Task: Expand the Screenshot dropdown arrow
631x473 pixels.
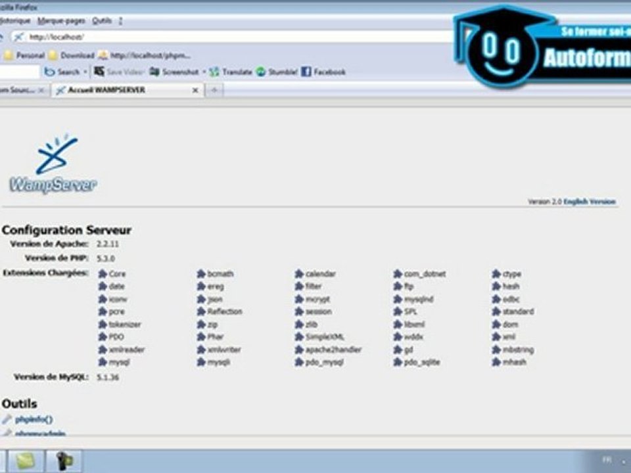Action: [204, 72]
